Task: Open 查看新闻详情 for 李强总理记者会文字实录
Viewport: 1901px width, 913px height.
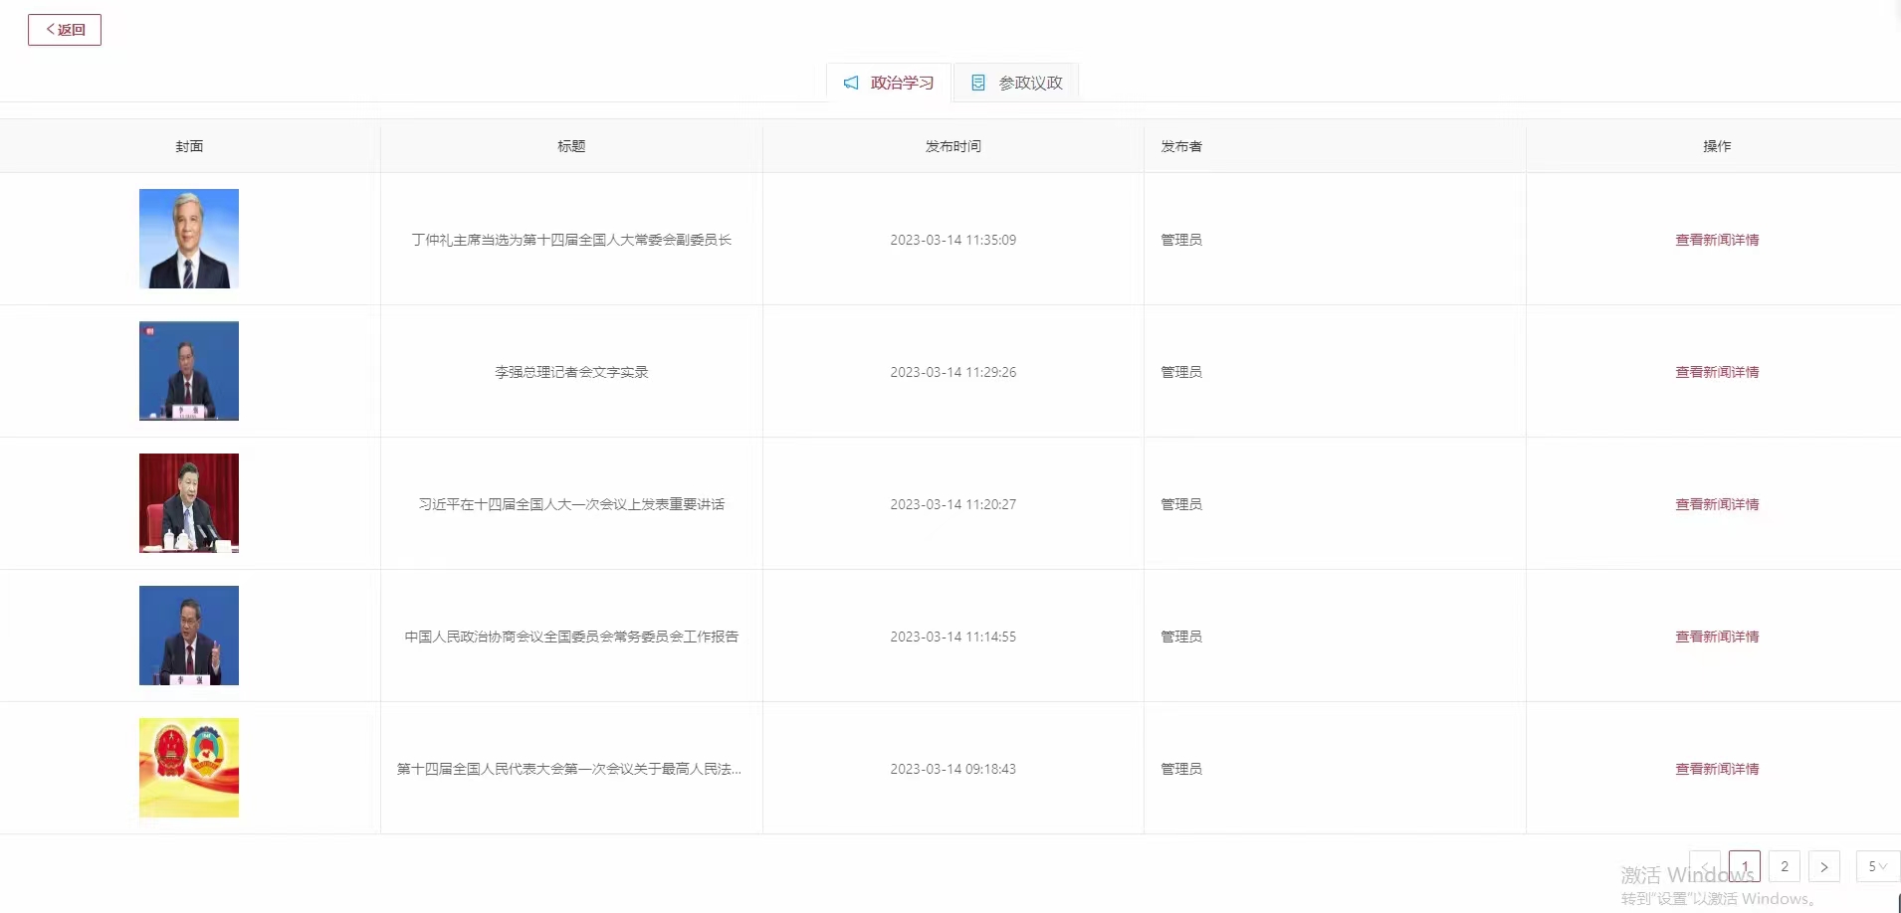Action: coord(1717,372)
